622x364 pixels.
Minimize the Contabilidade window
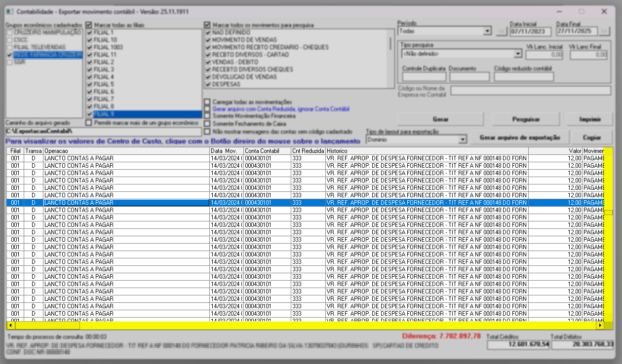558,11
